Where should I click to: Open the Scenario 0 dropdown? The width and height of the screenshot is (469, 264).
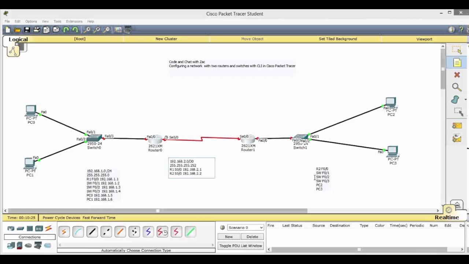coord(245,228)
